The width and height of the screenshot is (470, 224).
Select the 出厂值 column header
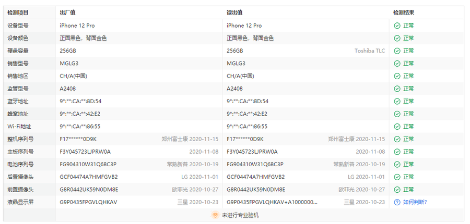67,13
